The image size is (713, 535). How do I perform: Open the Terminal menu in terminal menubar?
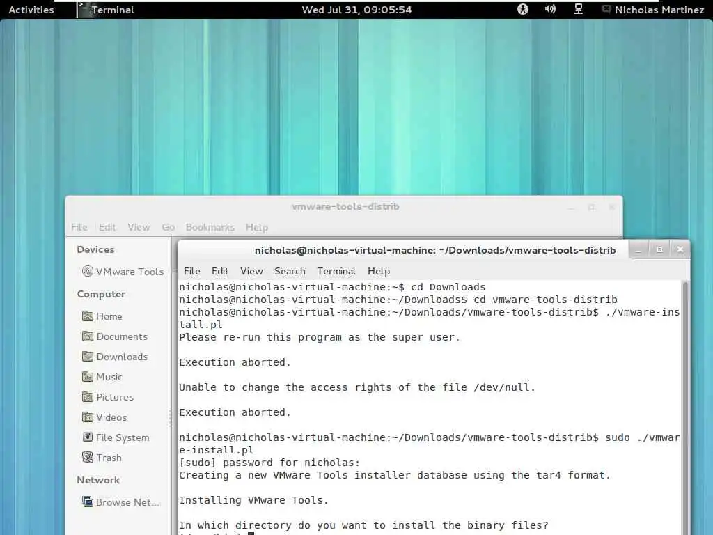pos(336,271)
